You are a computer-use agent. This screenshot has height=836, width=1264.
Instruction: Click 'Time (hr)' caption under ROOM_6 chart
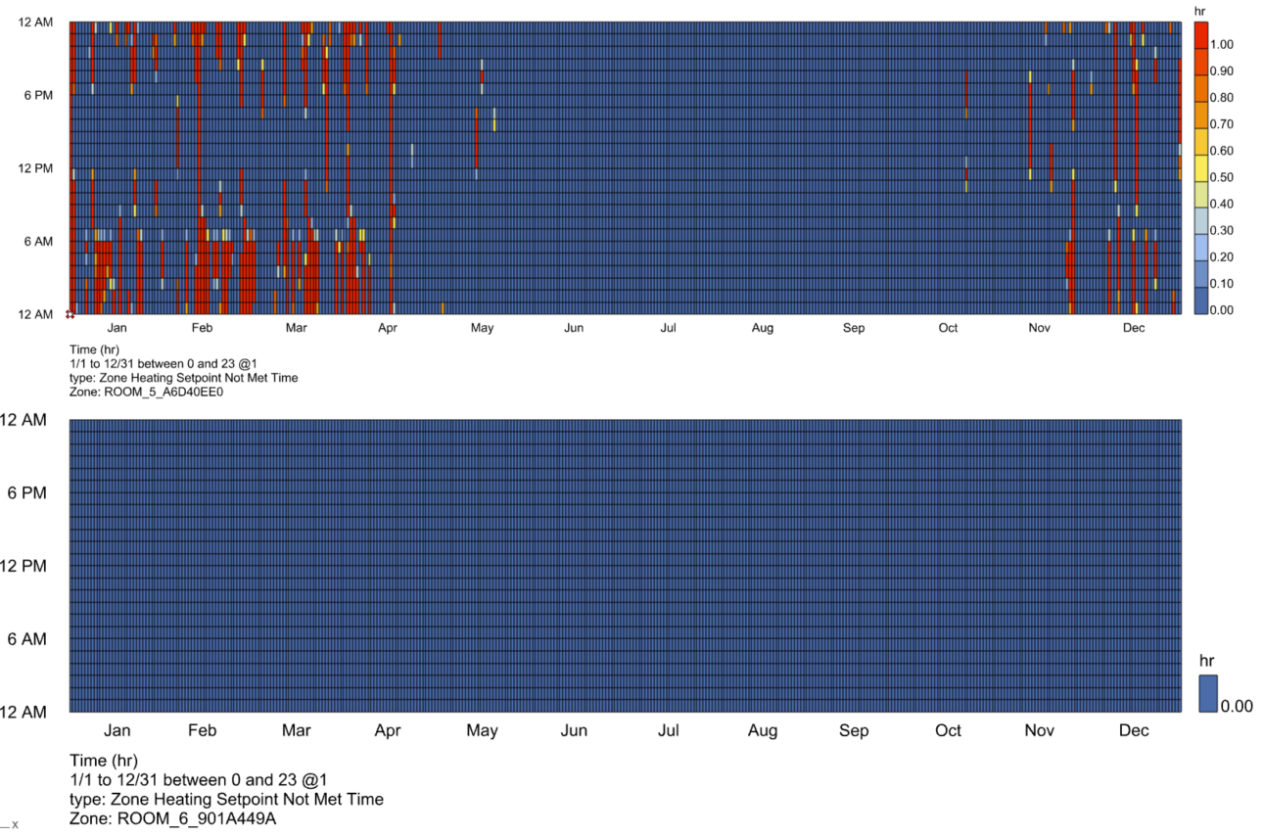(x=104, y=761)
